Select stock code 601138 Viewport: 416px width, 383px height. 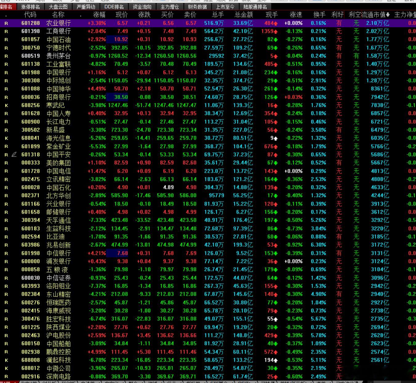(x=30, y=64)
